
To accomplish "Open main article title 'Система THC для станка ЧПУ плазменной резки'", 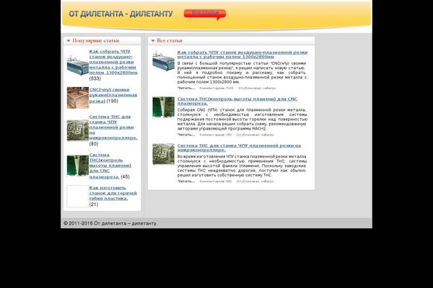I will point(239,148).
